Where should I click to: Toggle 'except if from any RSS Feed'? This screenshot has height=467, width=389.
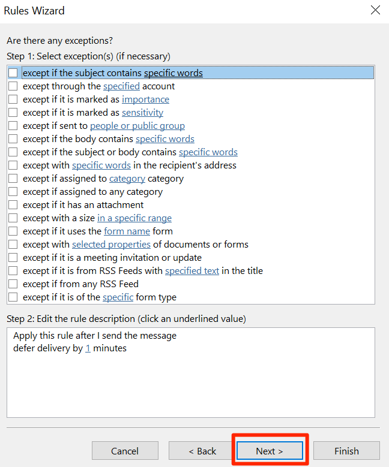coord(13,284)
